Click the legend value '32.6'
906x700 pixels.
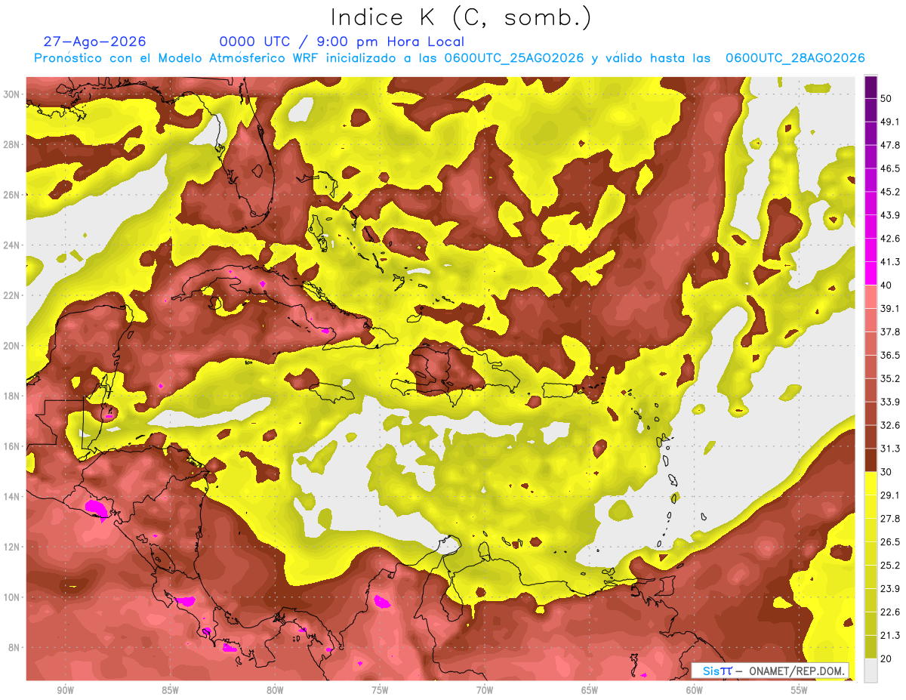[x=890, y=425]
